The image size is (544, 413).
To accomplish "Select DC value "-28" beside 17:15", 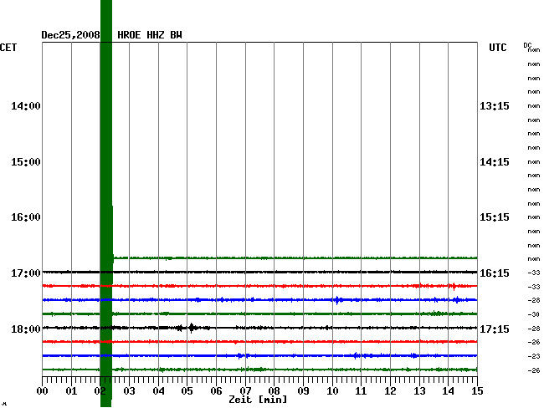I will tap(534, 329).
